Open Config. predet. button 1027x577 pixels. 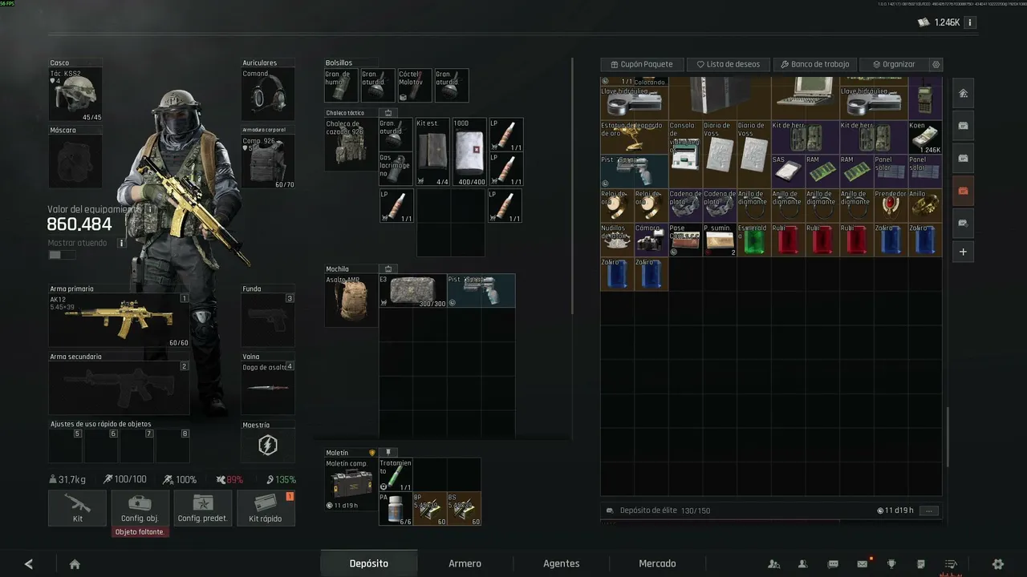pos(203,508)
